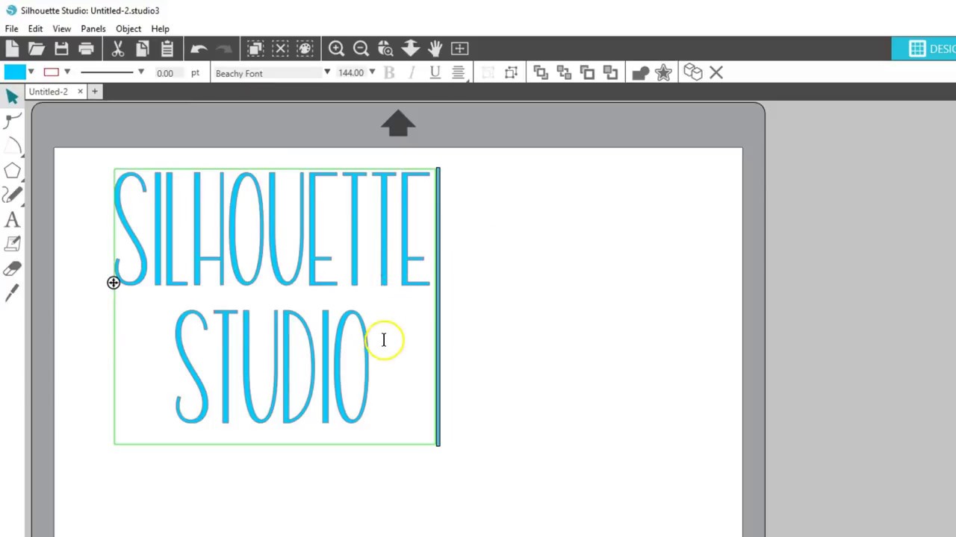Fit the page to the window
Viewport: 956px width, 537px height.
459,49
